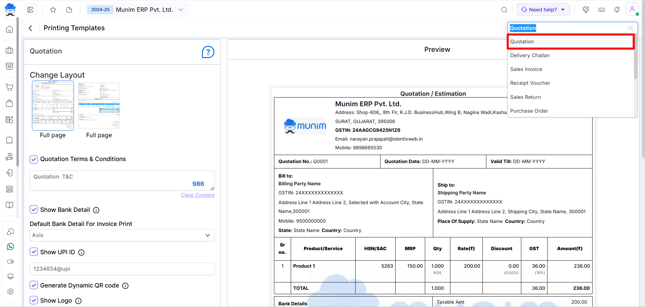Click the favorites star icon

click(53, 10)
